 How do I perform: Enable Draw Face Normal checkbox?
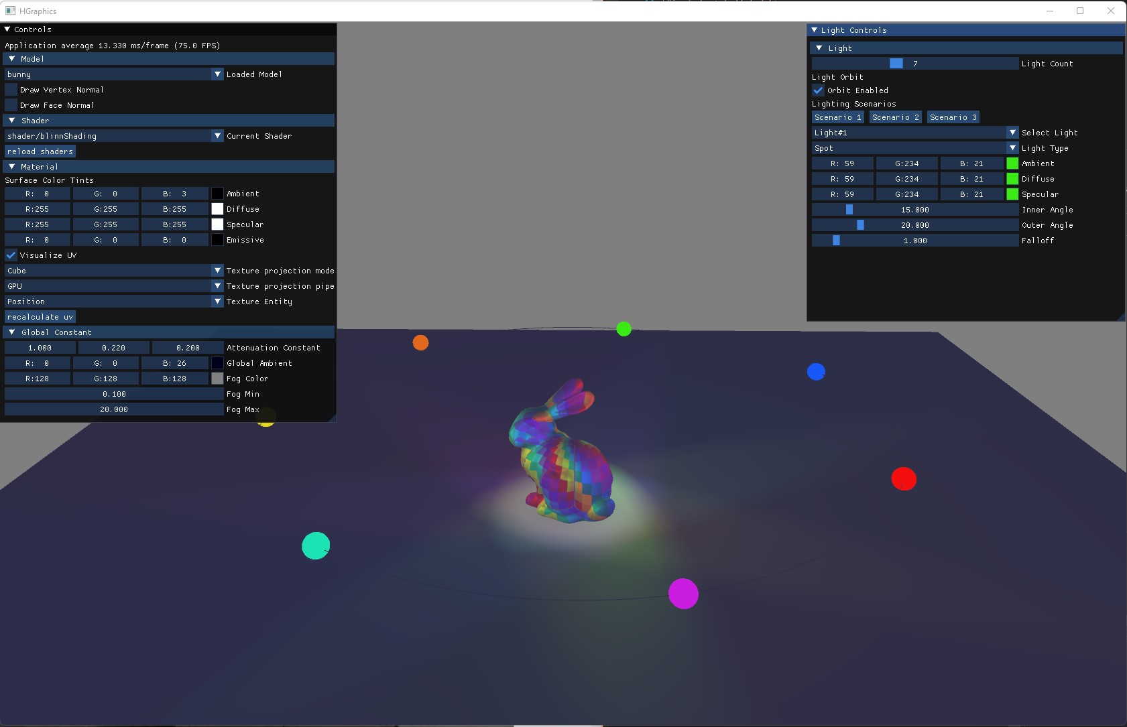pos(11,105)
